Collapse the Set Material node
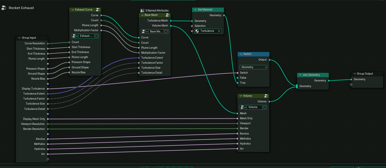This screenshot has width=386, height=168. tap(196, 10)
